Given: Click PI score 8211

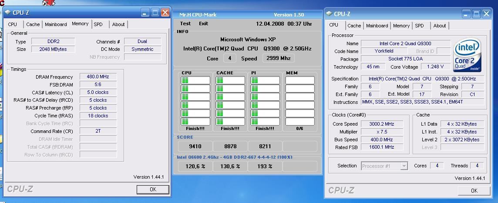Looking at the screenshot, I should [x=265, y=146].
